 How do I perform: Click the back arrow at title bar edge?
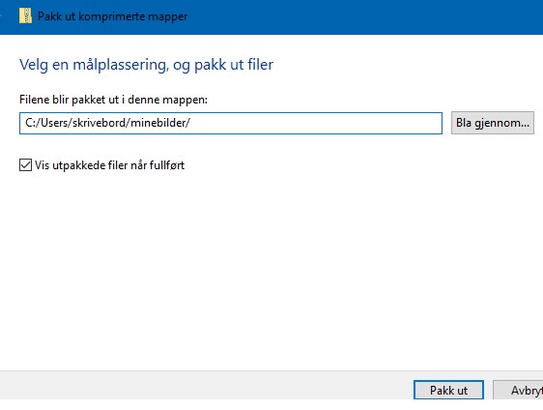pos(1,15)
